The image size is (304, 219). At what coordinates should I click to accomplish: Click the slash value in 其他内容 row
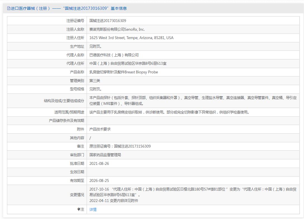click(x=90, y=138)
